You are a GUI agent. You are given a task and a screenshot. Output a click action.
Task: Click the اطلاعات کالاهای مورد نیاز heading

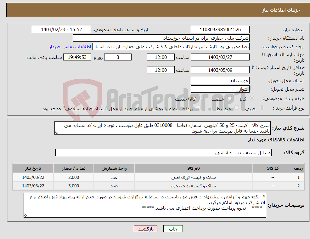tap(276, 140)
